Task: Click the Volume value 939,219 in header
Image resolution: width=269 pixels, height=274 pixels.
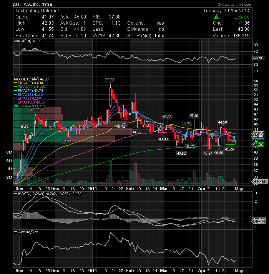Action: (x=241, y=35)
